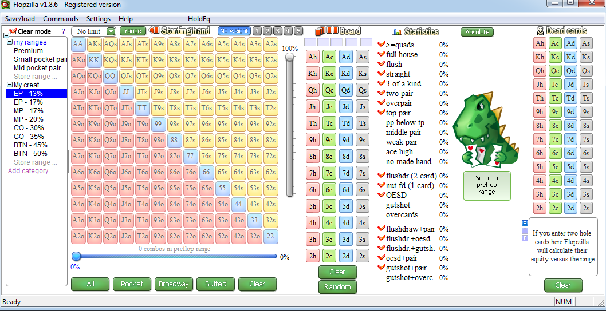Toggle the straight statistics checkmark
The height and width of the screenshot is (311, 606).
pos(381,74)
